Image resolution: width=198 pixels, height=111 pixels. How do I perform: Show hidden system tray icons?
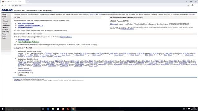pos(182,109)
